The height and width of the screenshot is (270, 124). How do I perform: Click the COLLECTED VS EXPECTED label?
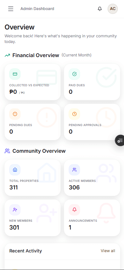click(29, 85)
